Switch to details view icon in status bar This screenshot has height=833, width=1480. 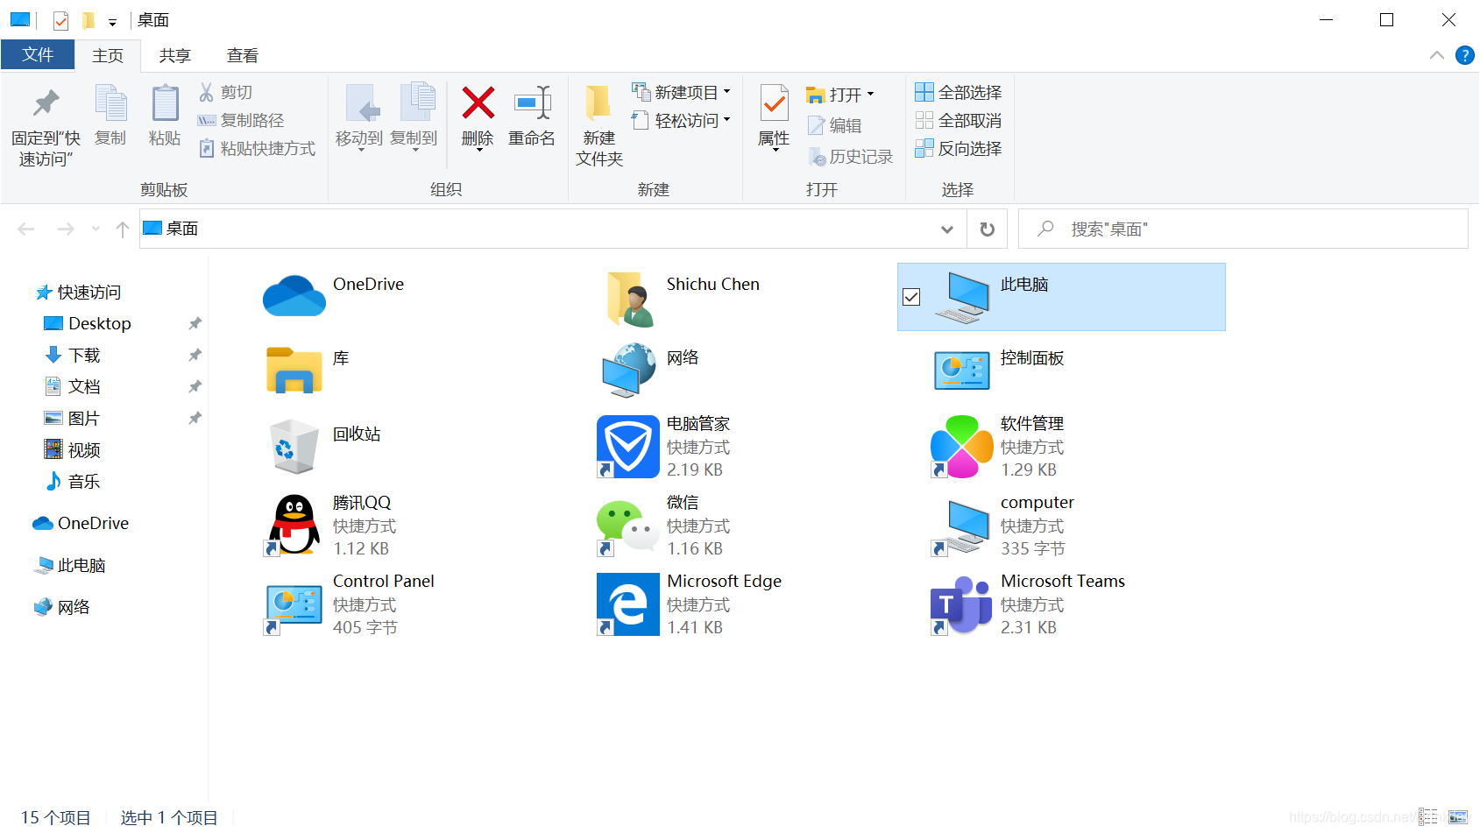[x=1428, y=816]
